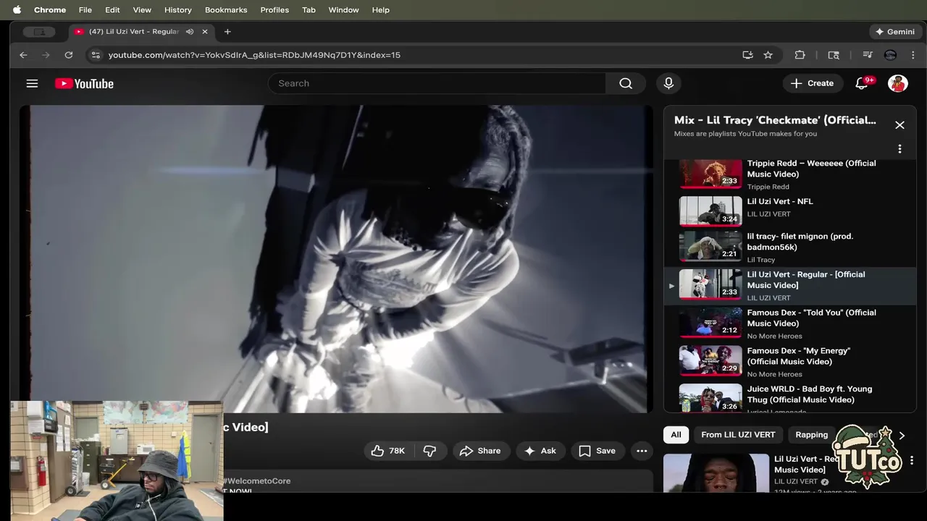Open the Mix playlist three-dot menu
This screenshot has width=927, height=521.
899,149
